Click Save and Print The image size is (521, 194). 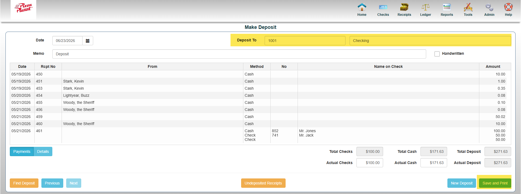(x=495, y=183)
